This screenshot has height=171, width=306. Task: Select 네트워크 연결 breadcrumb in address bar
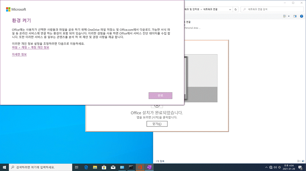point(210,10)
